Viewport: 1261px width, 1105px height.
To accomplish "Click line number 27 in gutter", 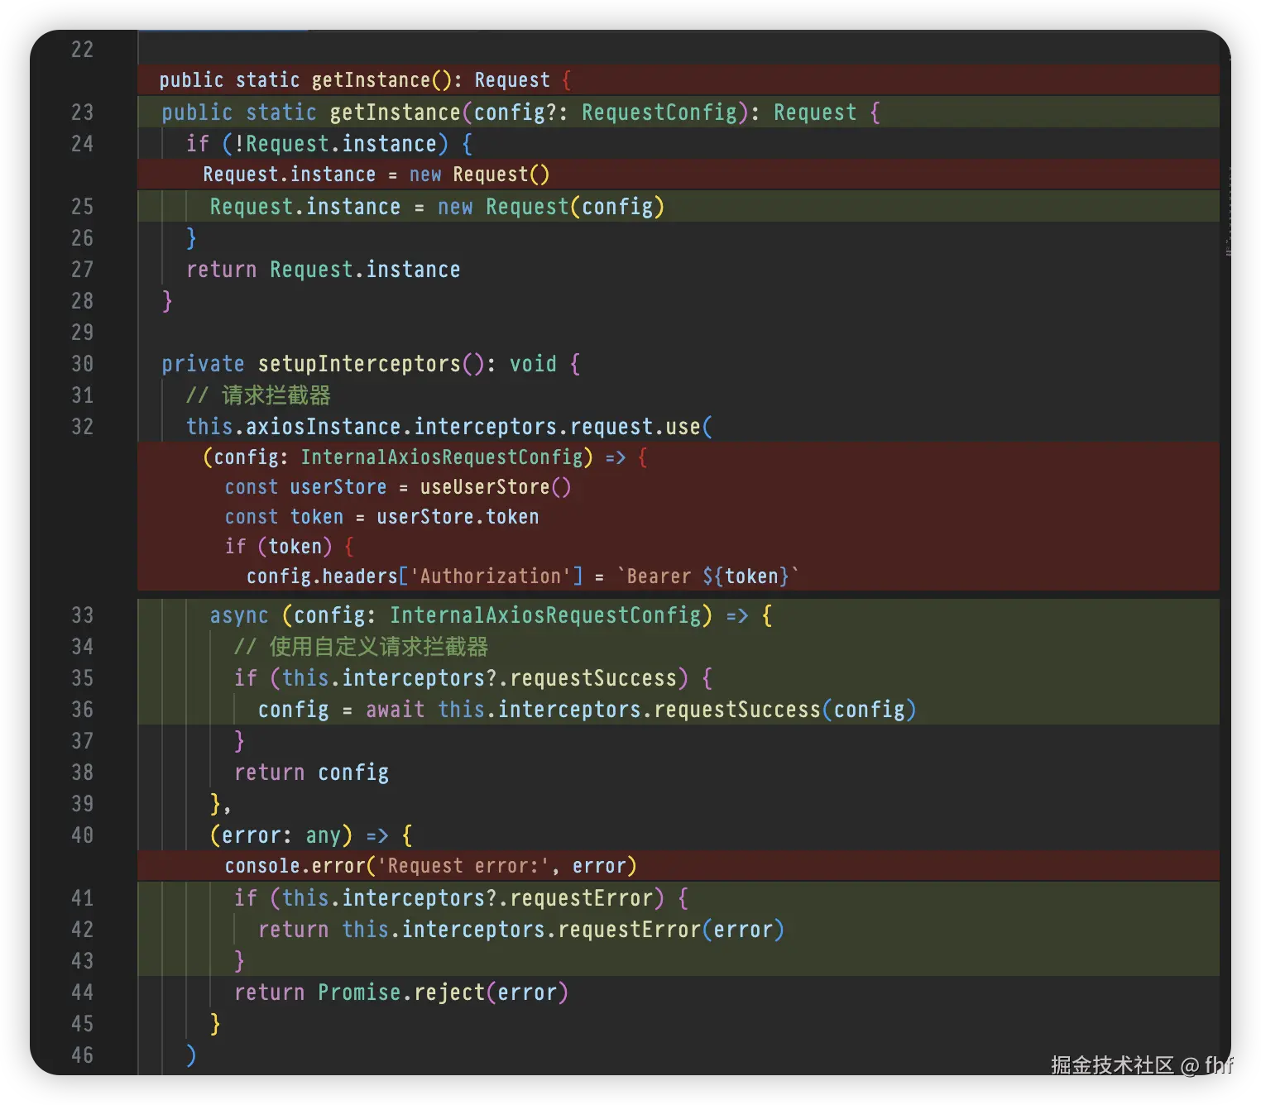I will click(x=82, y=270).
